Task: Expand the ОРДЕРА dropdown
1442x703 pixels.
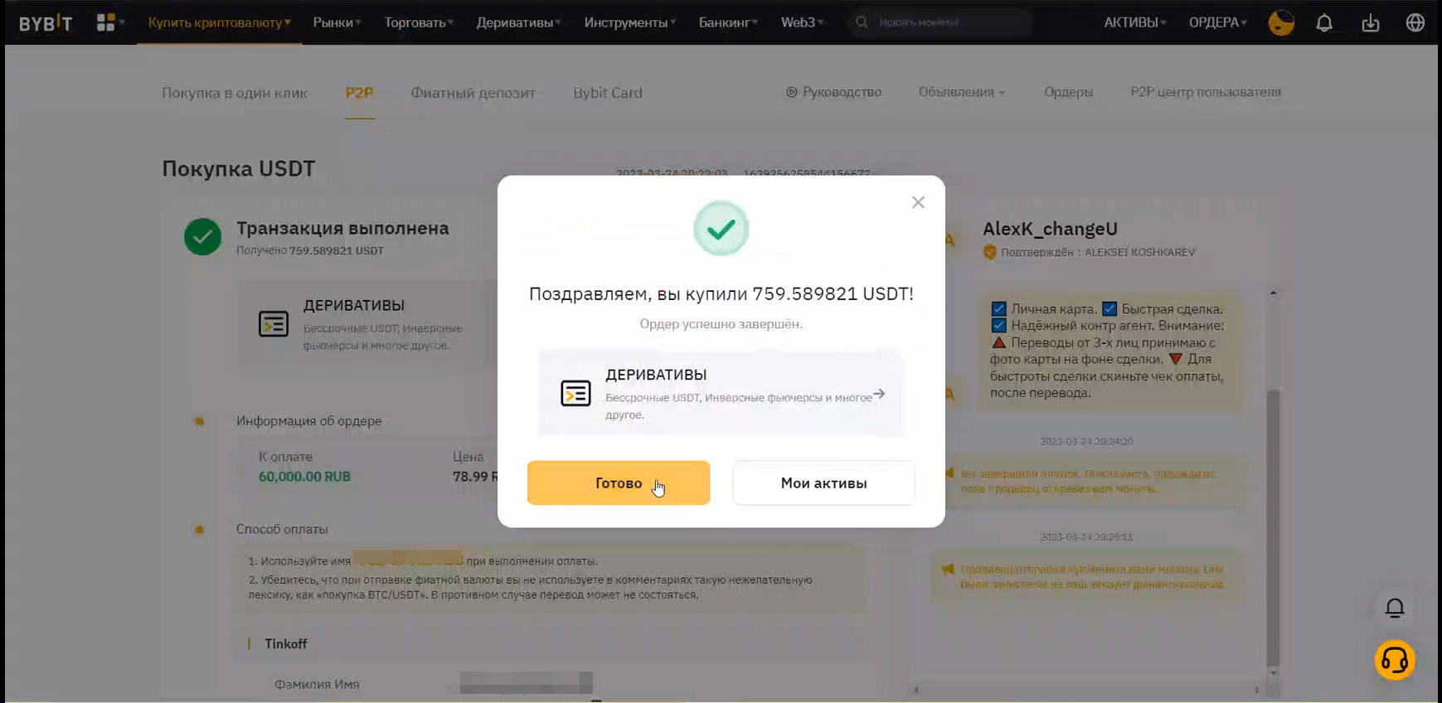Action: tap(1217, 22)
